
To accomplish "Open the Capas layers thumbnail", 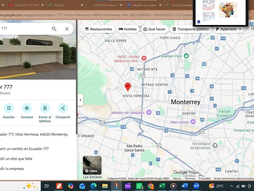I will coord(92,165).
